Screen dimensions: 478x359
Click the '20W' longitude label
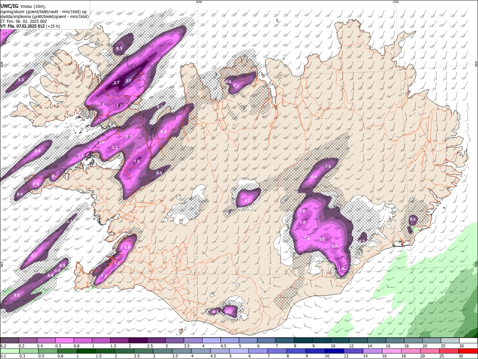click(x=199, y=2)
